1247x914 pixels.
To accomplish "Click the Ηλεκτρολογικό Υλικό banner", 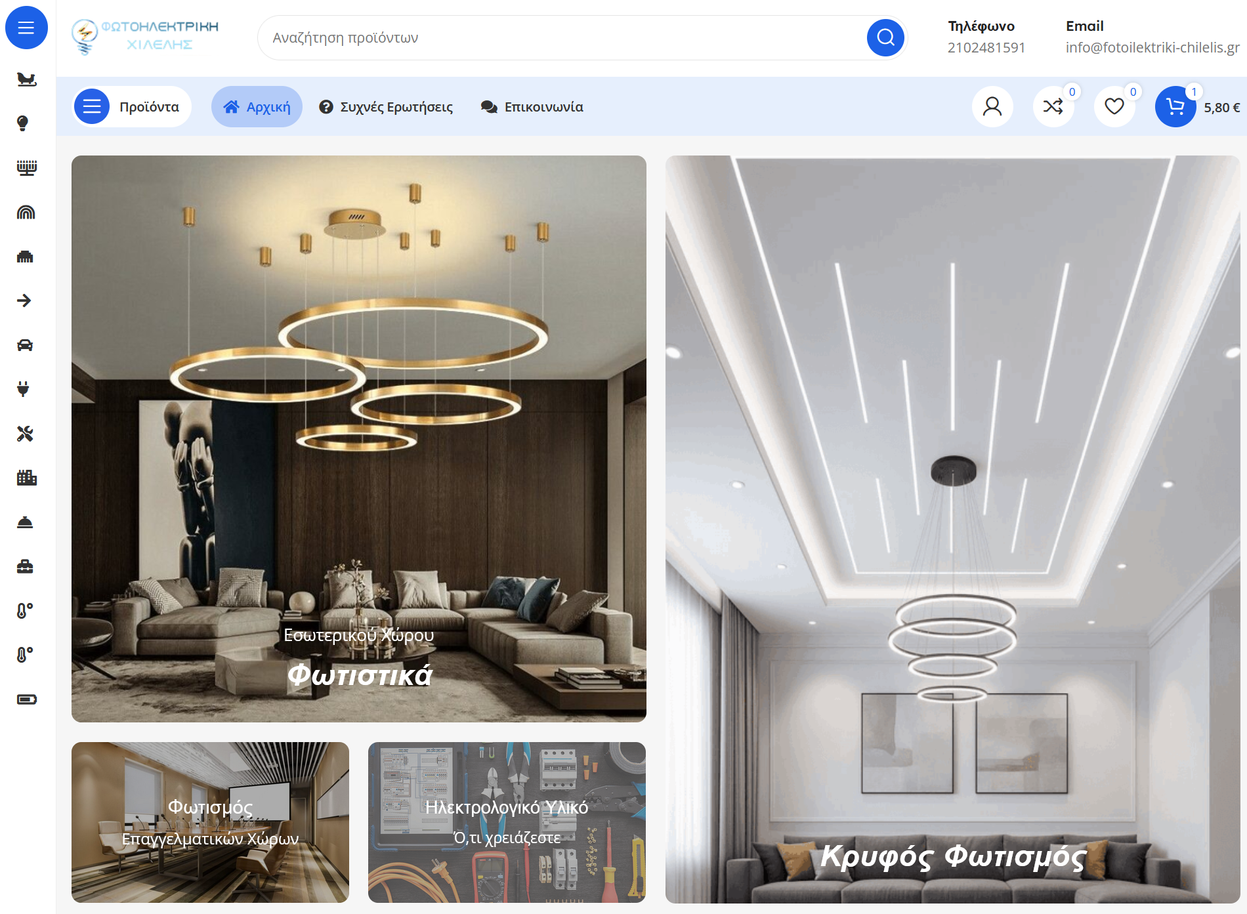I will (507, 822).
